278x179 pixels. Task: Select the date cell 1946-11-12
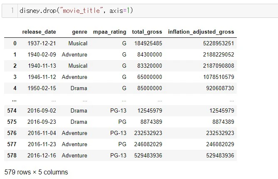click(42, 77)
